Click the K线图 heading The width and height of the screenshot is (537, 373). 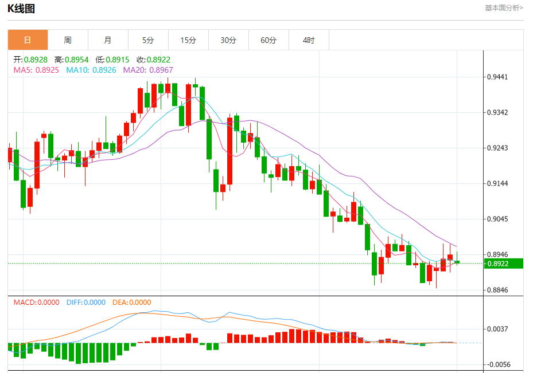coord(21,8)
